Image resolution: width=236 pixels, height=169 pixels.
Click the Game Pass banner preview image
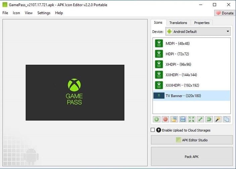tap(75, 93)
